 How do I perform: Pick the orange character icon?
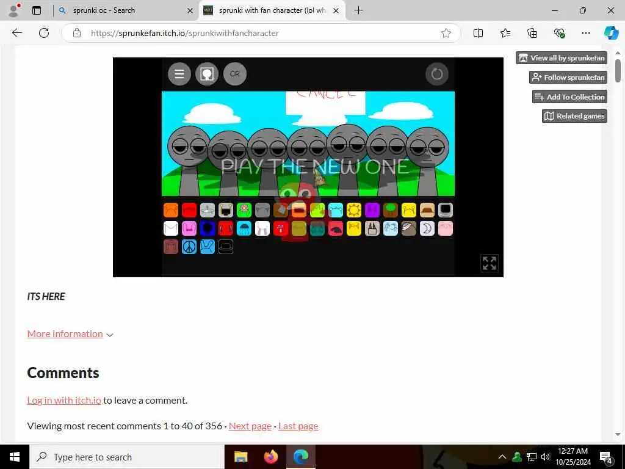171,210
